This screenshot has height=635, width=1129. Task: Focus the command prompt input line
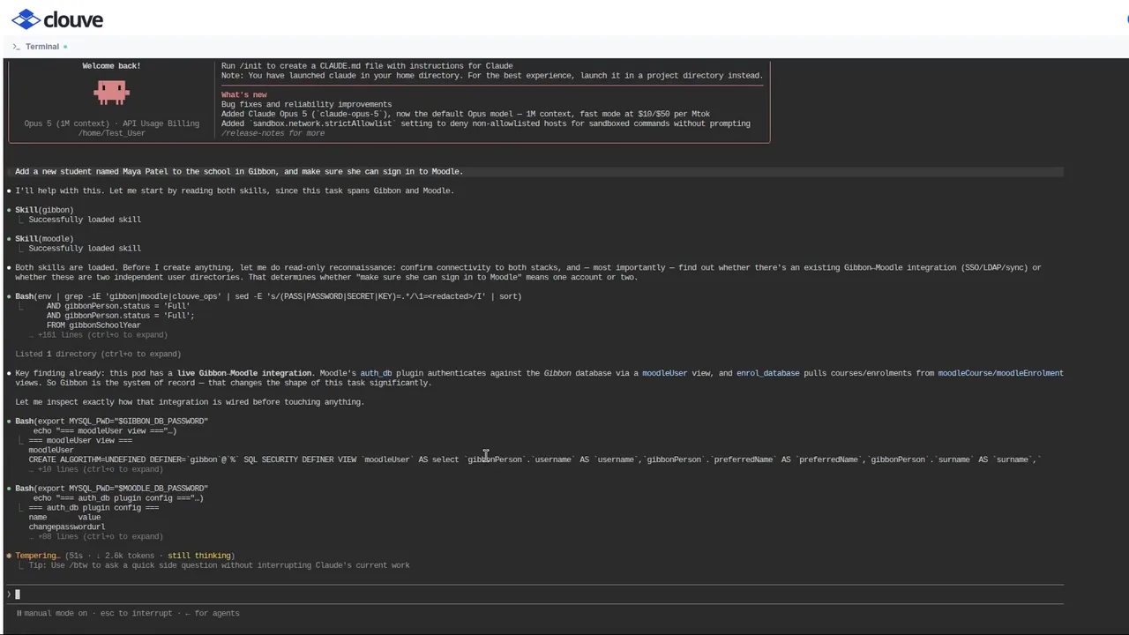[x=535, y=594]
